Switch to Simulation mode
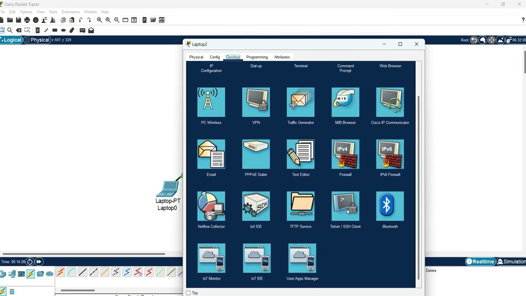 pos(512,261)
